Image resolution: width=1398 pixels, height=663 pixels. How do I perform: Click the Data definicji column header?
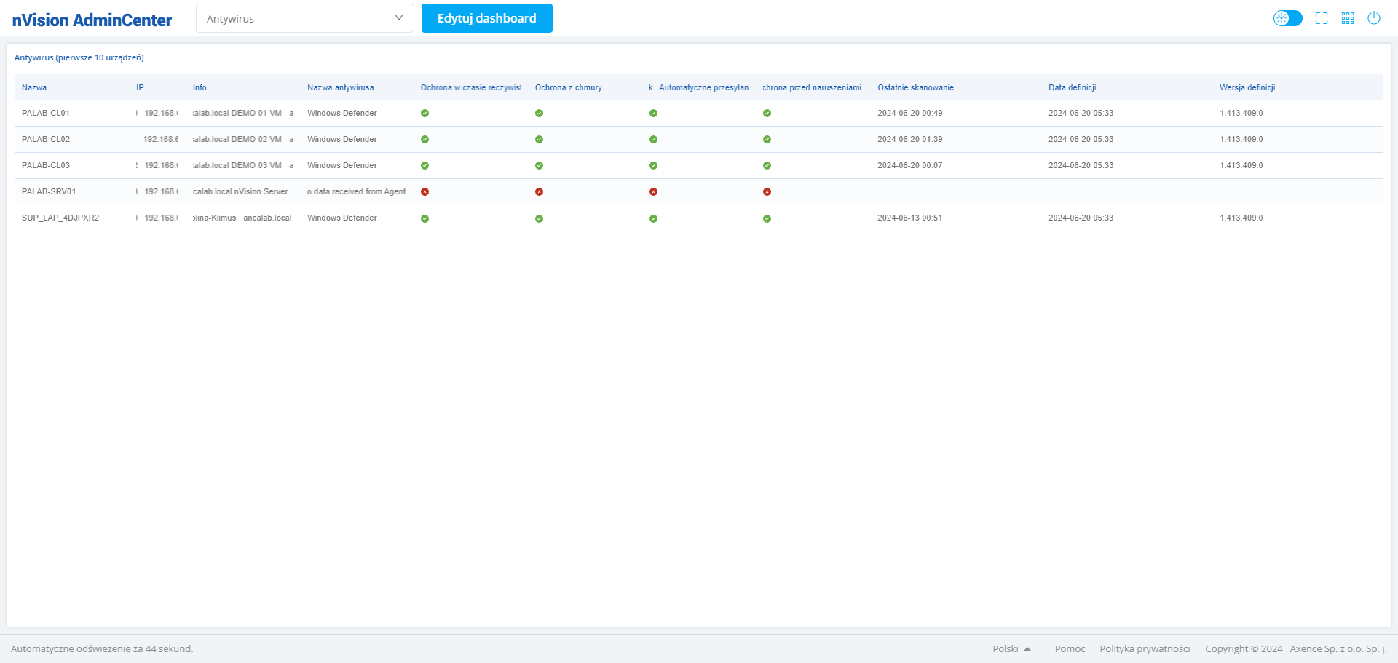[x=1072, y=87]
